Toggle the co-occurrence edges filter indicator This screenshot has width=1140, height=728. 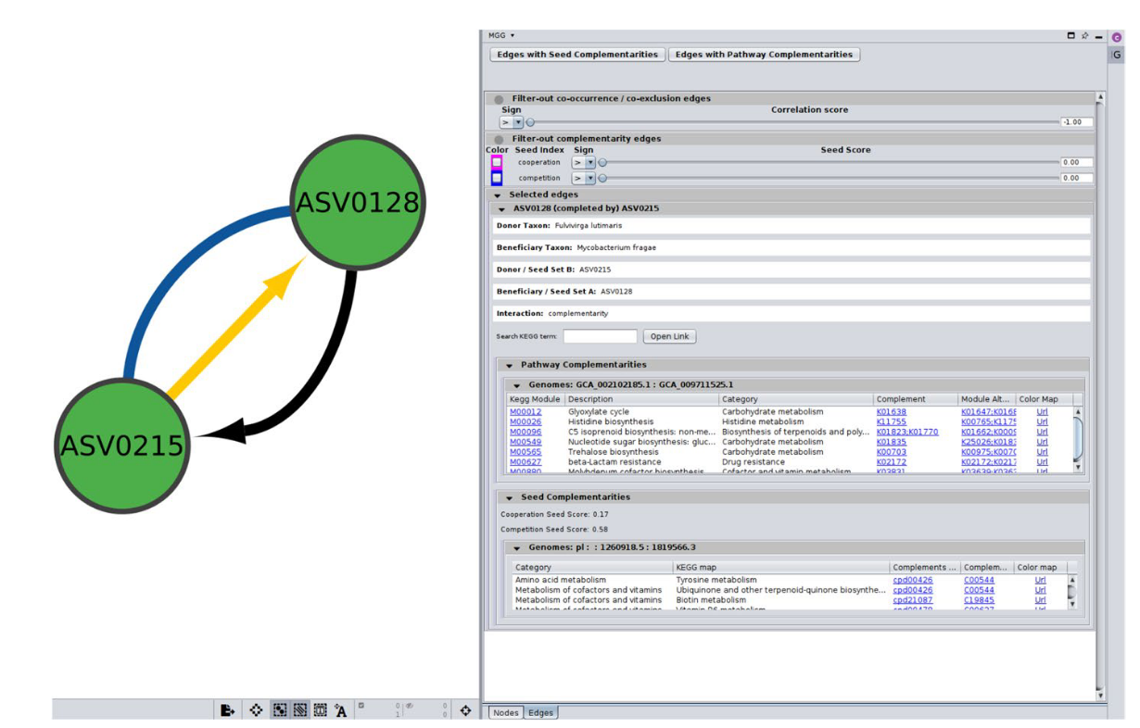coord(500,99)
